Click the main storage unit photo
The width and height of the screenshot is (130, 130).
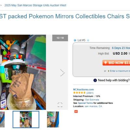pyautogui.click(x=23, y=72)
